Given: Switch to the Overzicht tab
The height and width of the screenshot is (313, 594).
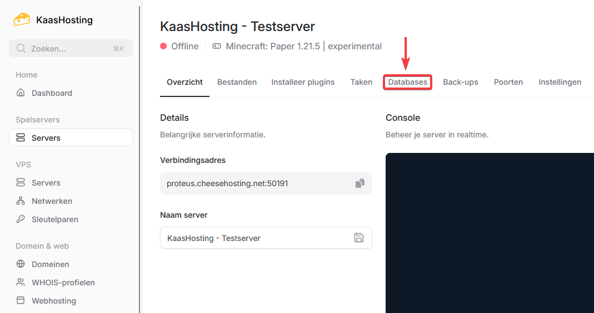Looking at the screenshot, I should tap(184, 82).
